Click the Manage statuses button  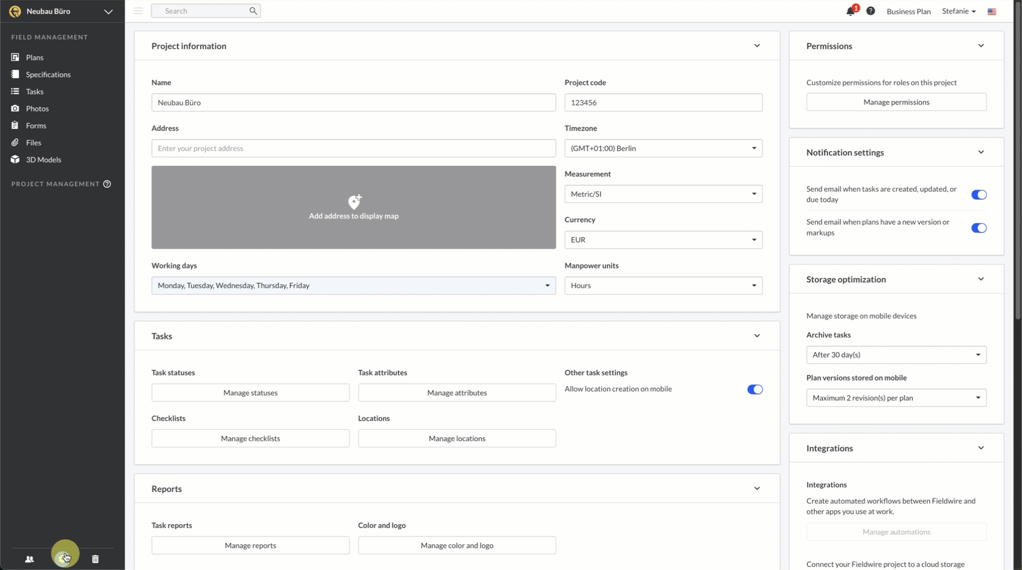tap(250, 393)
